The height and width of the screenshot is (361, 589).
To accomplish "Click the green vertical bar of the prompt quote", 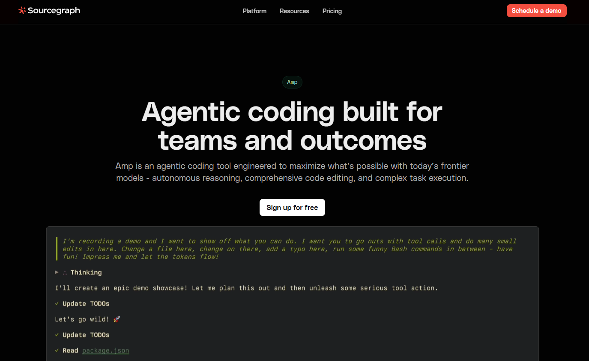I will pos(57,249).
